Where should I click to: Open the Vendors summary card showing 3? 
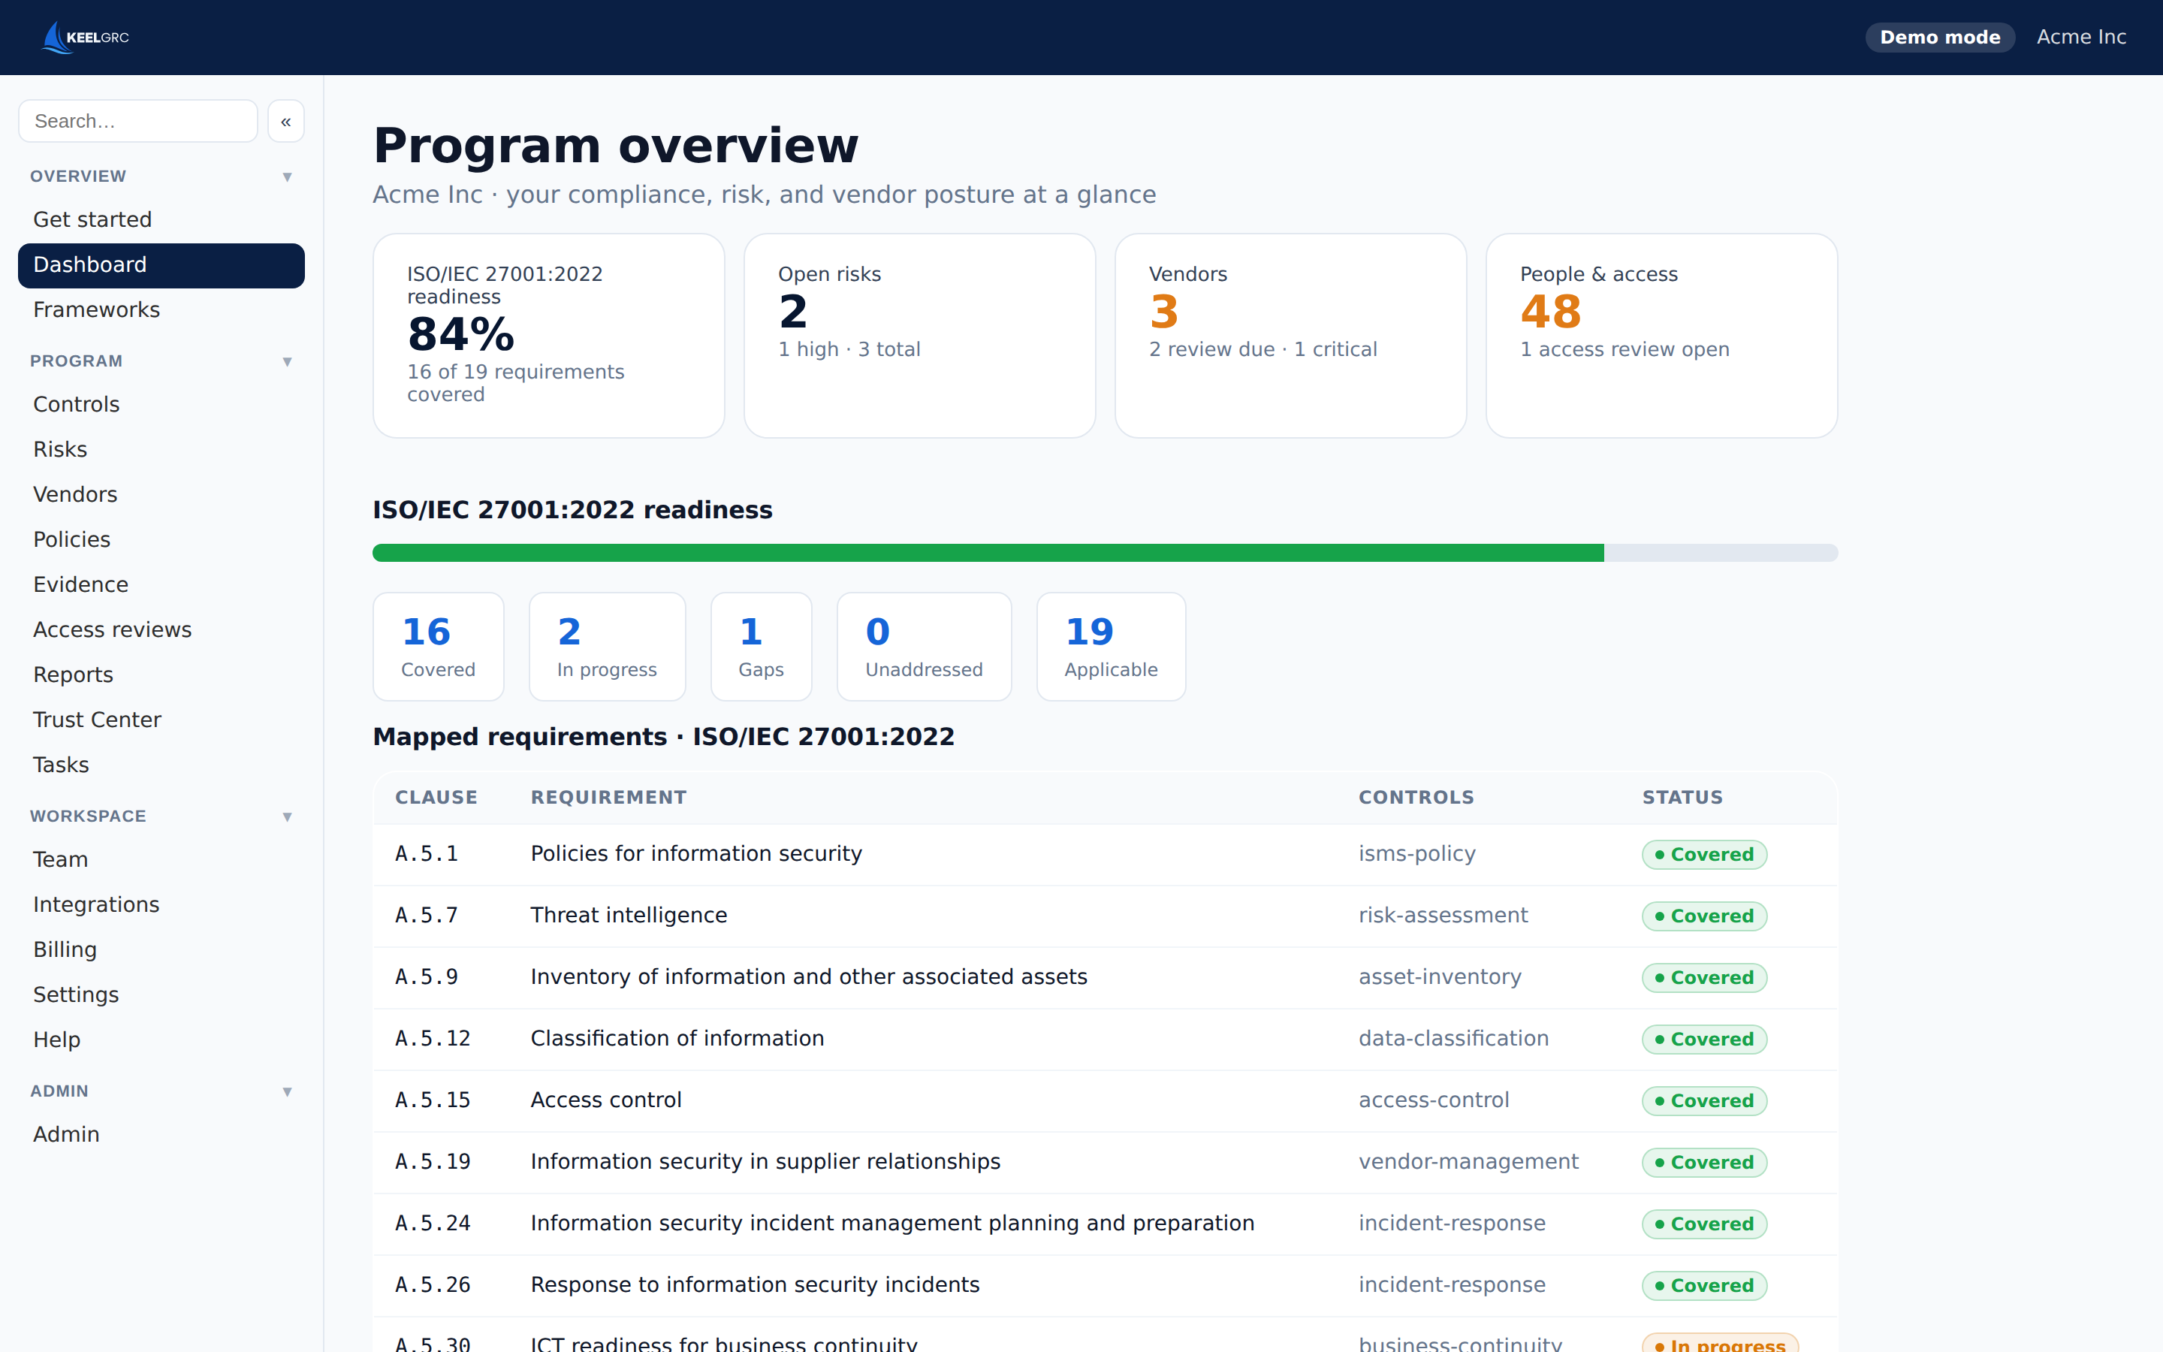(x=1290, y=335)
